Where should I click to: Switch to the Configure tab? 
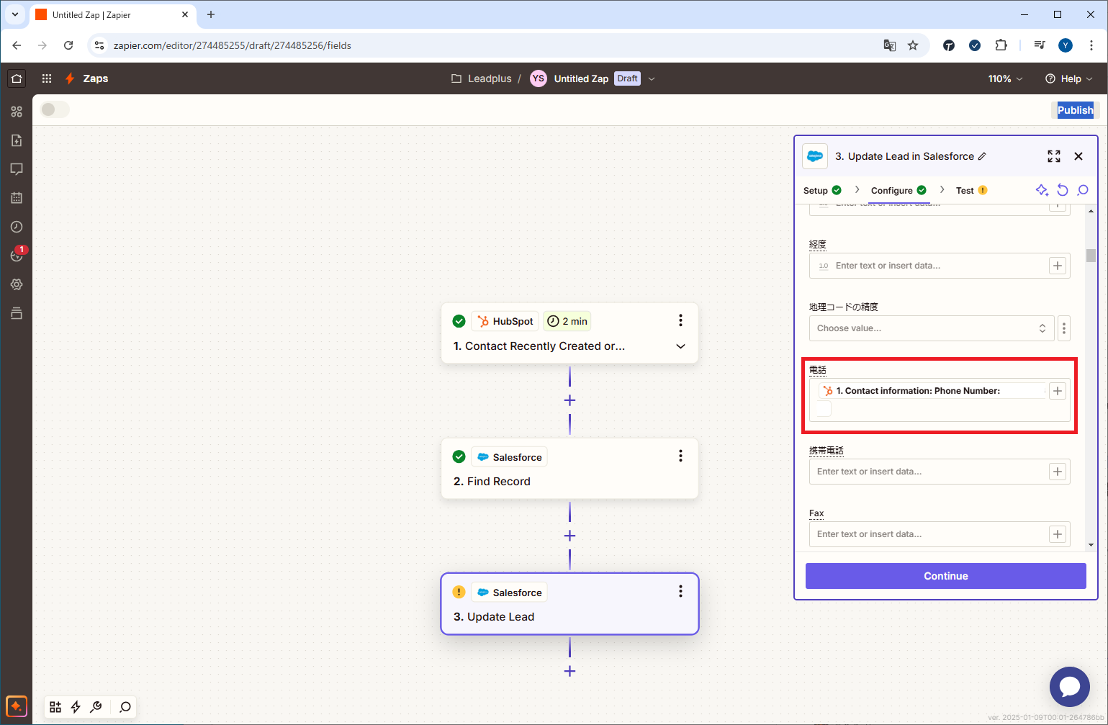[x=898, y=191]
